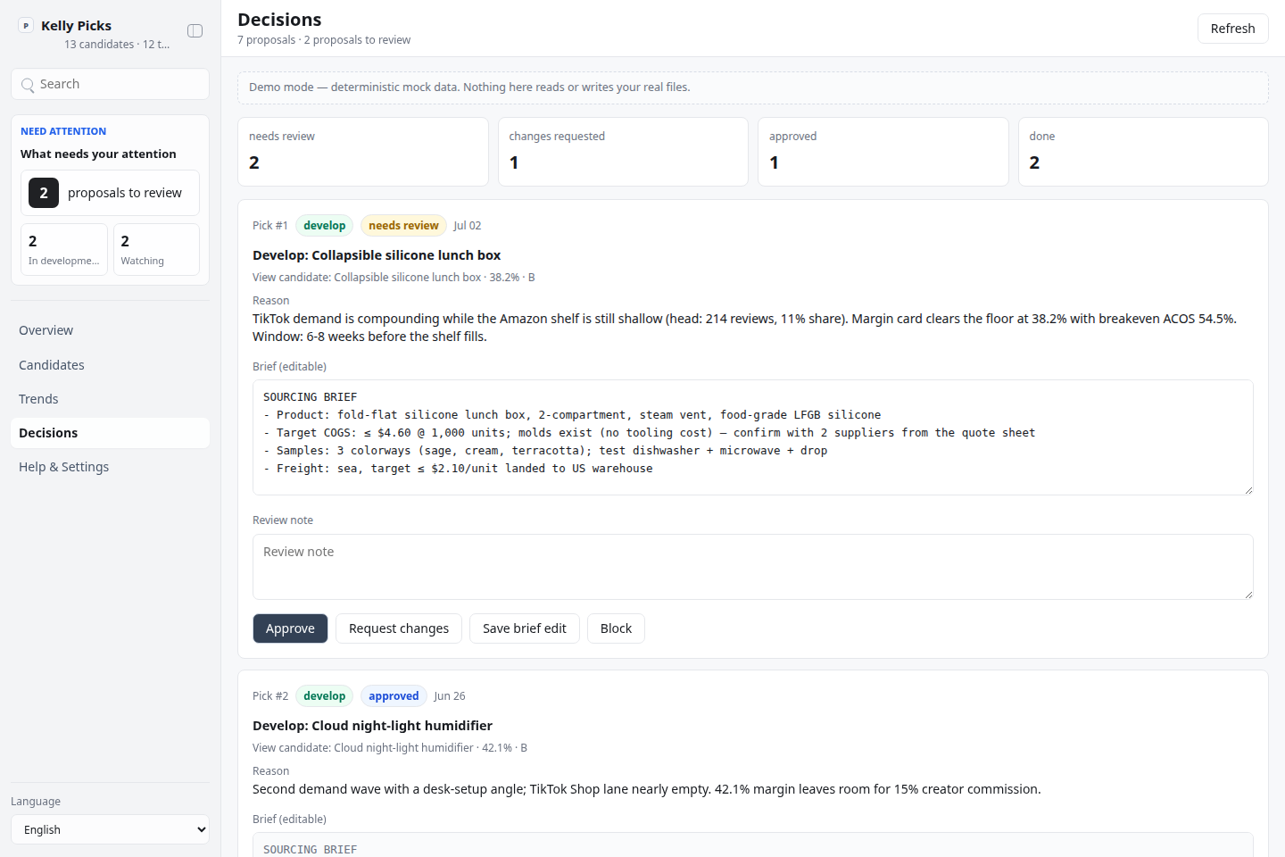Go to Candidates section

point(110,365)
